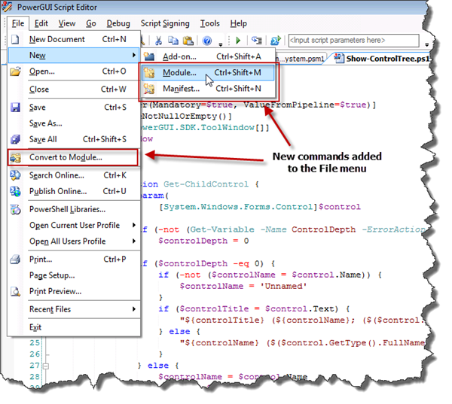
Task: Open the Tools menu
Action: click(x=210, y=23)
